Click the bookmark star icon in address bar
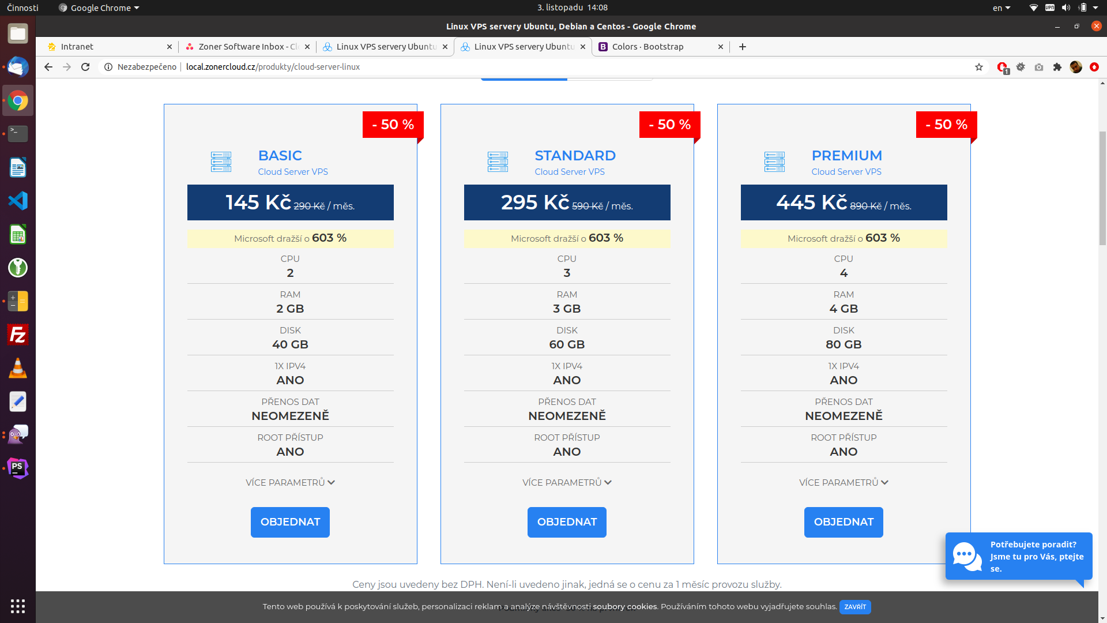The image size is (1107, 623). (x=978, y=67)
